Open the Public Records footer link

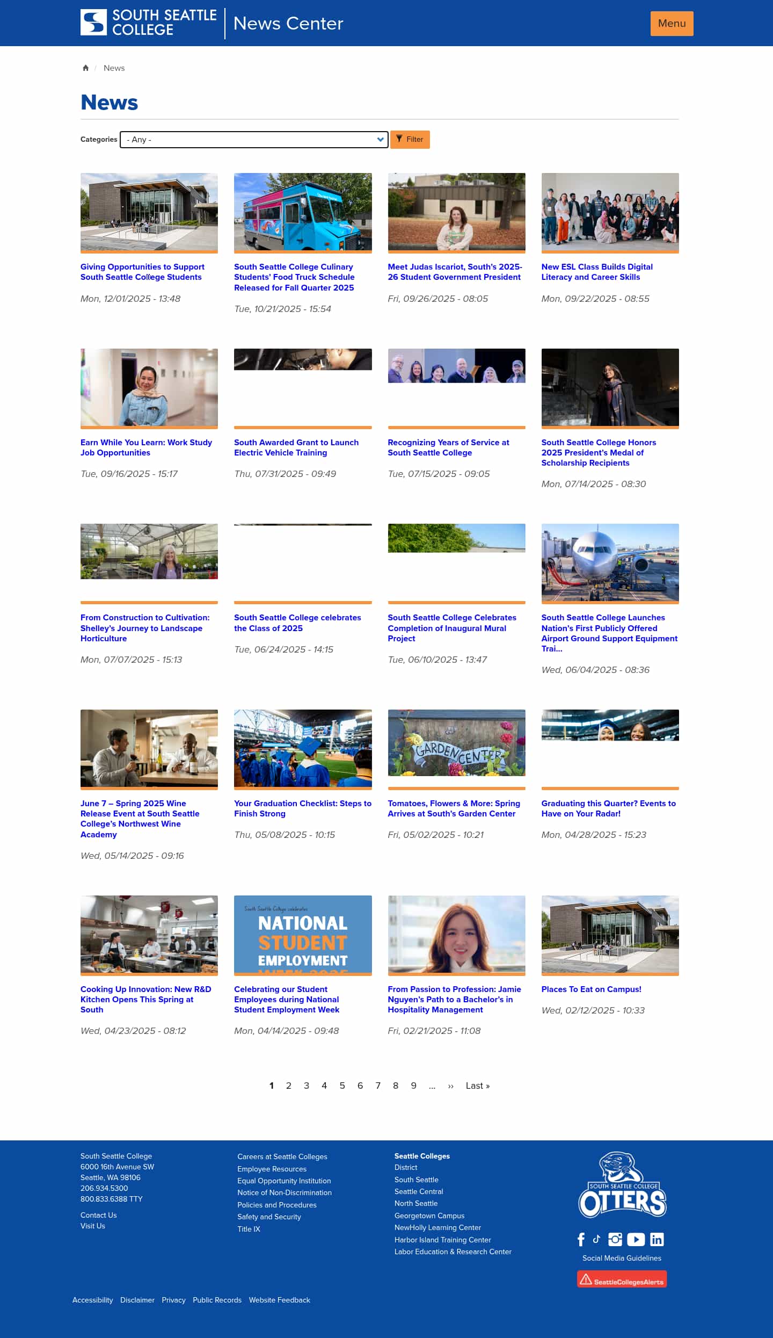tap(217, 1300)
